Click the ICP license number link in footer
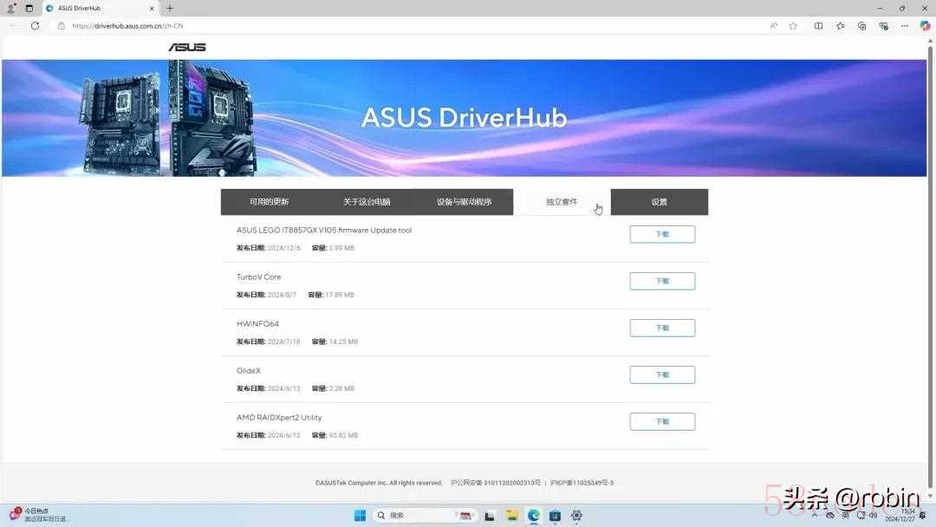Viewport: 936px width, 527px height. point(582,483)
